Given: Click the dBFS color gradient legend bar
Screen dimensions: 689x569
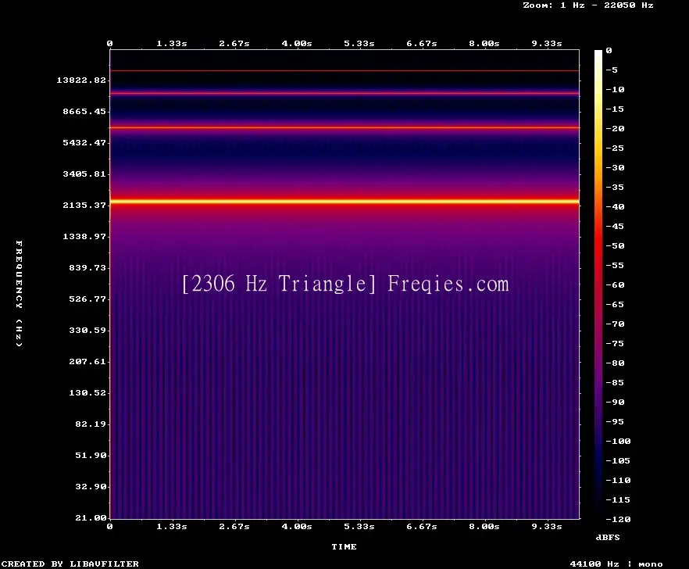Looking at the screenshot, I should point(598,284).
